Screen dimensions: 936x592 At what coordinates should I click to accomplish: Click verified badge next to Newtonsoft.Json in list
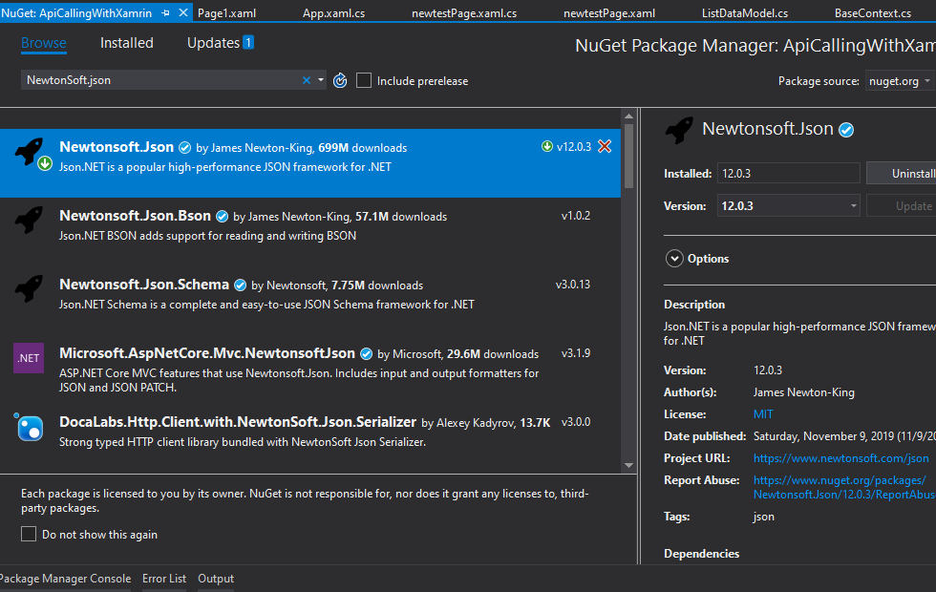[185, 147]
